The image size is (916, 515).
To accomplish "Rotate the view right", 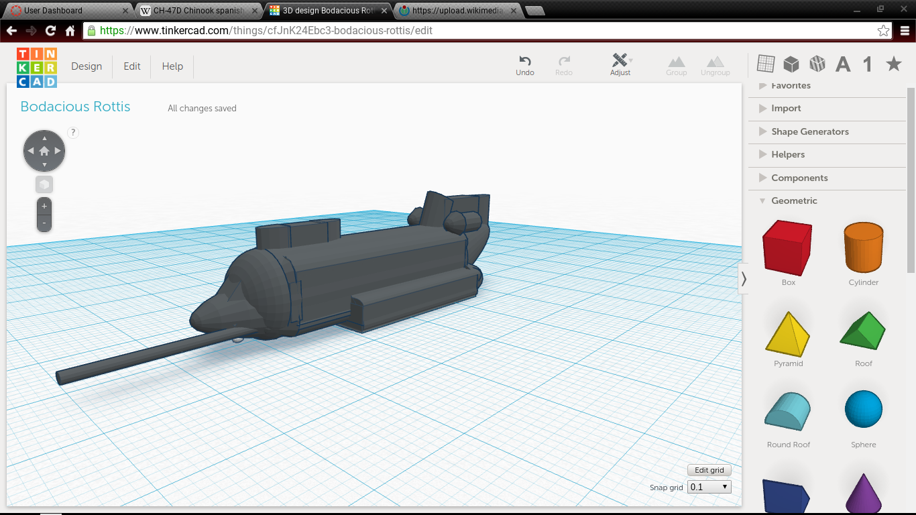I will pos(58,151).
